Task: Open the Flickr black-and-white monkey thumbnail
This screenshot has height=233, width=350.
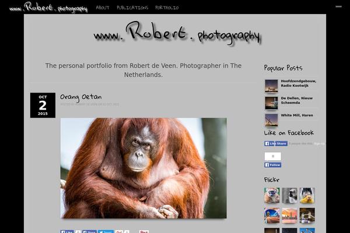Action: coord(289,195)
